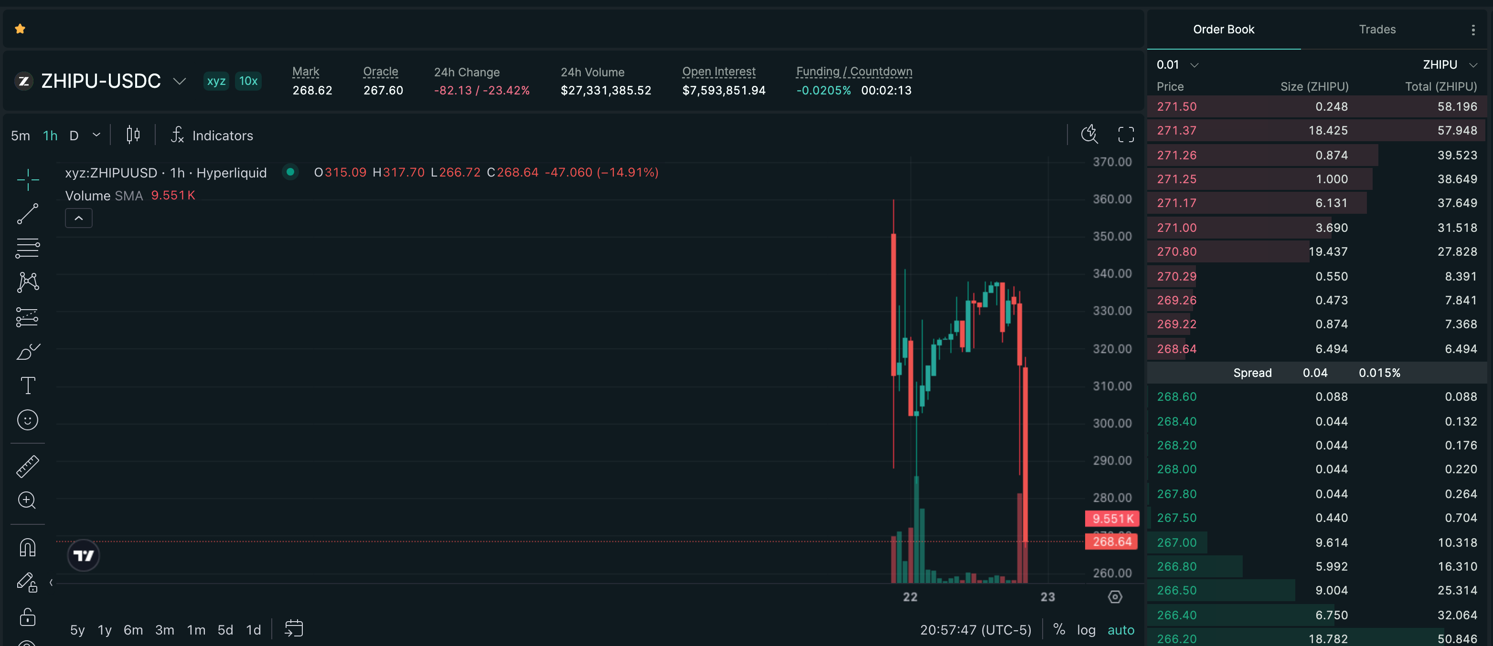1493x646 pixels.
Task: Select the 5m chart interval
Action: tap(20, 135)
